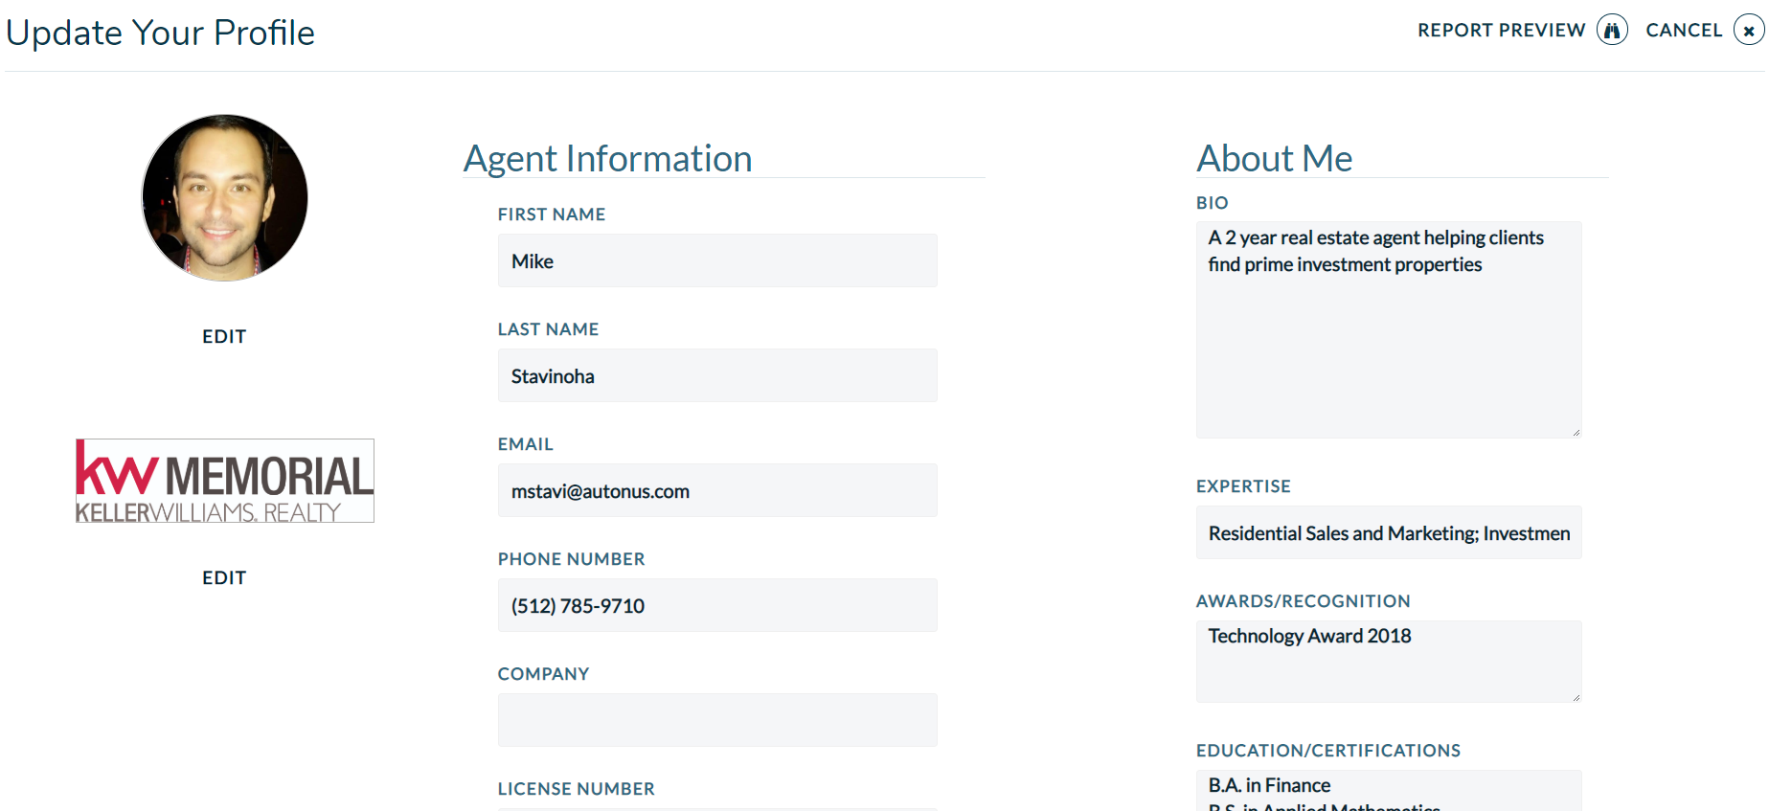The height and width of the screenshot is (811, 1769).
Task: Click the Expertise field Residential Sales and Marketing
Action: click(x=1389, y=532)
